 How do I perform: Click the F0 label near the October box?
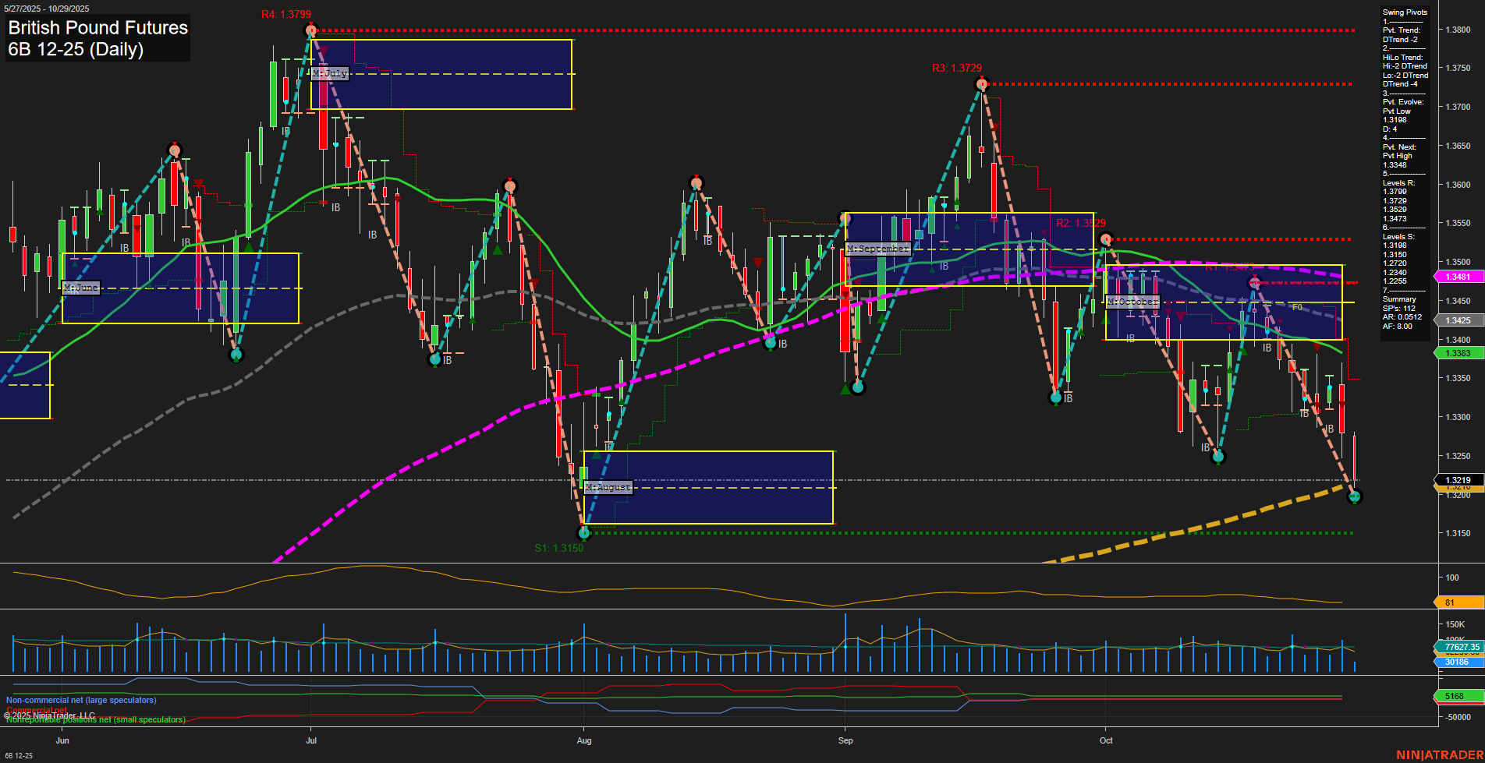pos(1297,308)
